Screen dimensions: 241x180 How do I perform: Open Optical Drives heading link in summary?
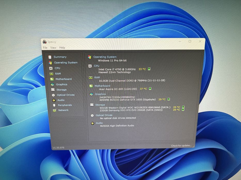pyautogui.click(x=104, y=115)
